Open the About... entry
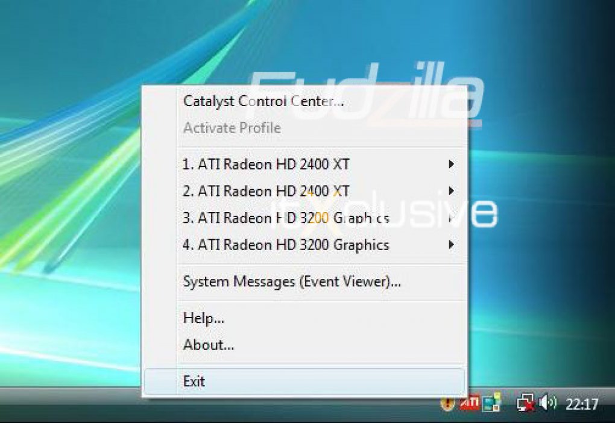This screenshot has height=423, width=615. click(304, 345)
